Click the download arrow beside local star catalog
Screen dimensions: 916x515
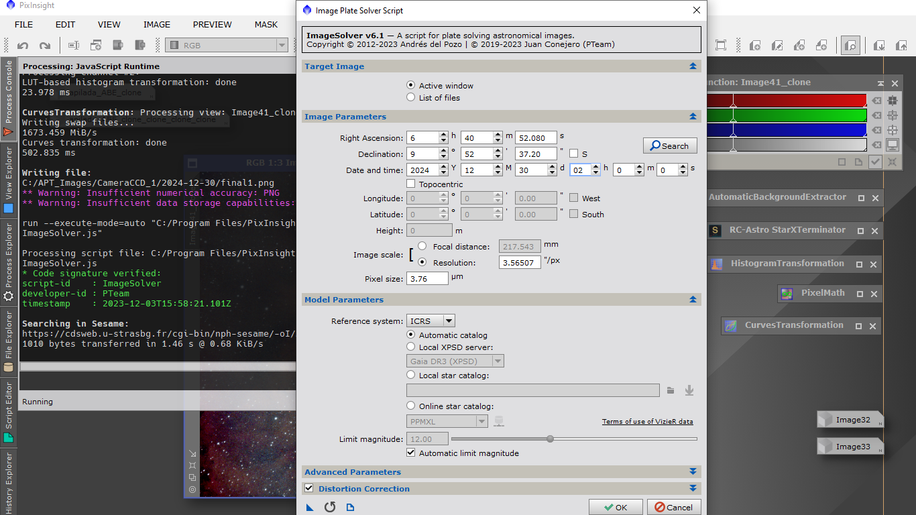pyautogui.click(x=689, y=390)
